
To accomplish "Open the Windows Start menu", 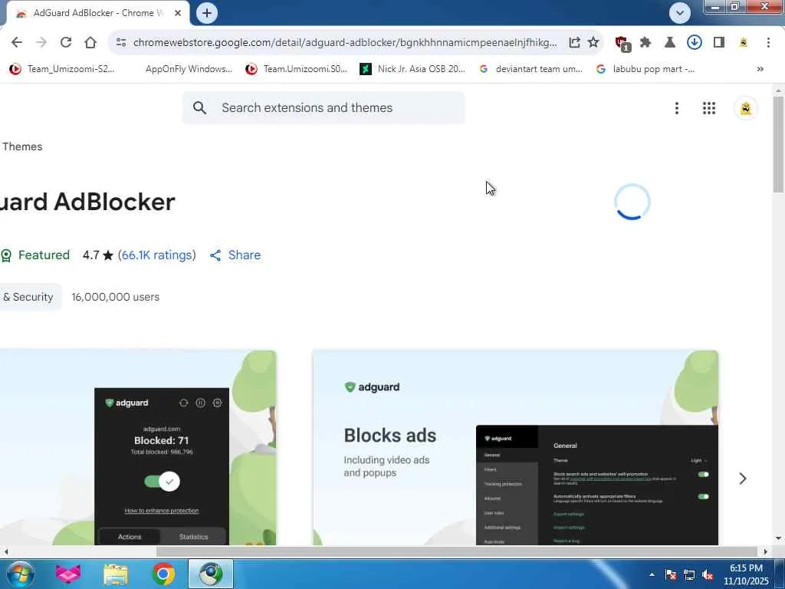I will 21,574.
